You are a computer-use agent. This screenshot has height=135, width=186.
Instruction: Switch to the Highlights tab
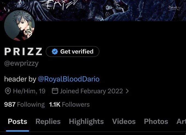86,122
